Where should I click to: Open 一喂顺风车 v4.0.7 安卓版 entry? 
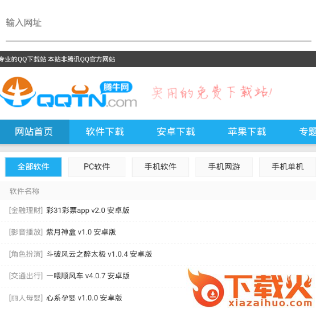click(x=88, y=276)
